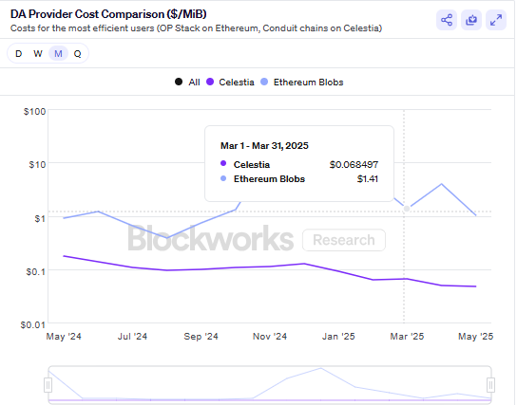
Task: Click the Jul '24 axis label
Action: [x=132, y=337]
